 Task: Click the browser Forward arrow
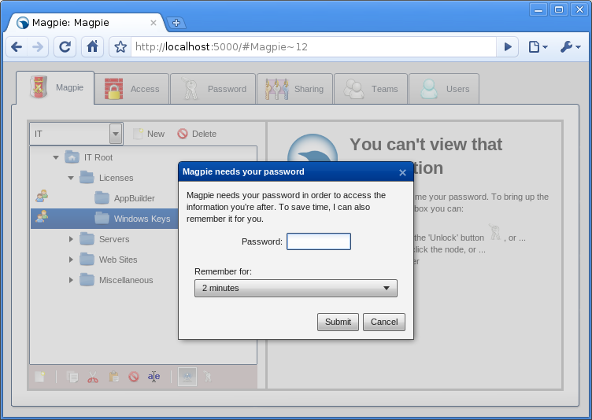(38, 46)
